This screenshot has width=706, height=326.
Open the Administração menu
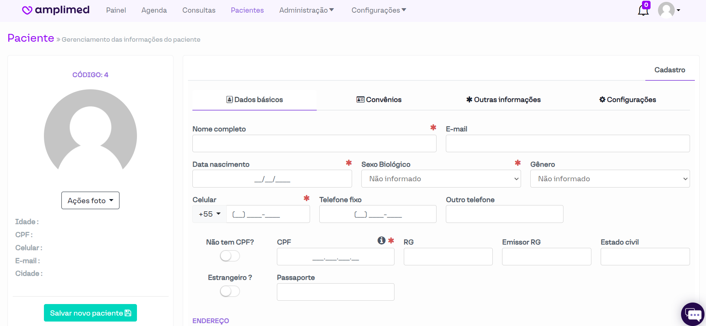pyautogui.click(x=306, y=10)
